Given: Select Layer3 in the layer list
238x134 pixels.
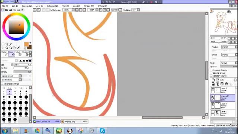Looking at the screenshot, I should (223, 90).
